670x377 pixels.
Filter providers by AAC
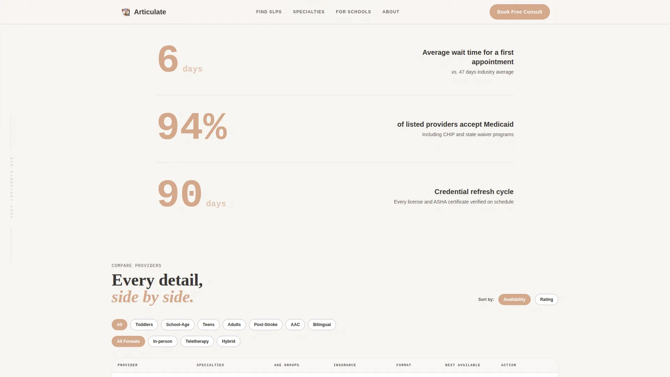point(295,325)
